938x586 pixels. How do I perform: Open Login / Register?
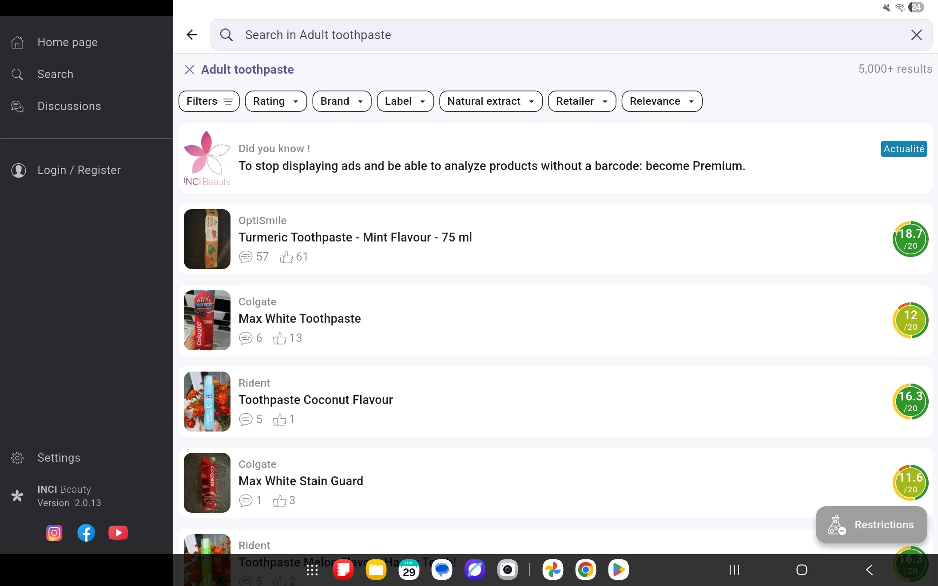tap(79, 170)
